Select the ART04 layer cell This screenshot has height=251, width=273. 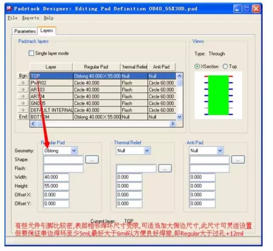click(51, 96)
